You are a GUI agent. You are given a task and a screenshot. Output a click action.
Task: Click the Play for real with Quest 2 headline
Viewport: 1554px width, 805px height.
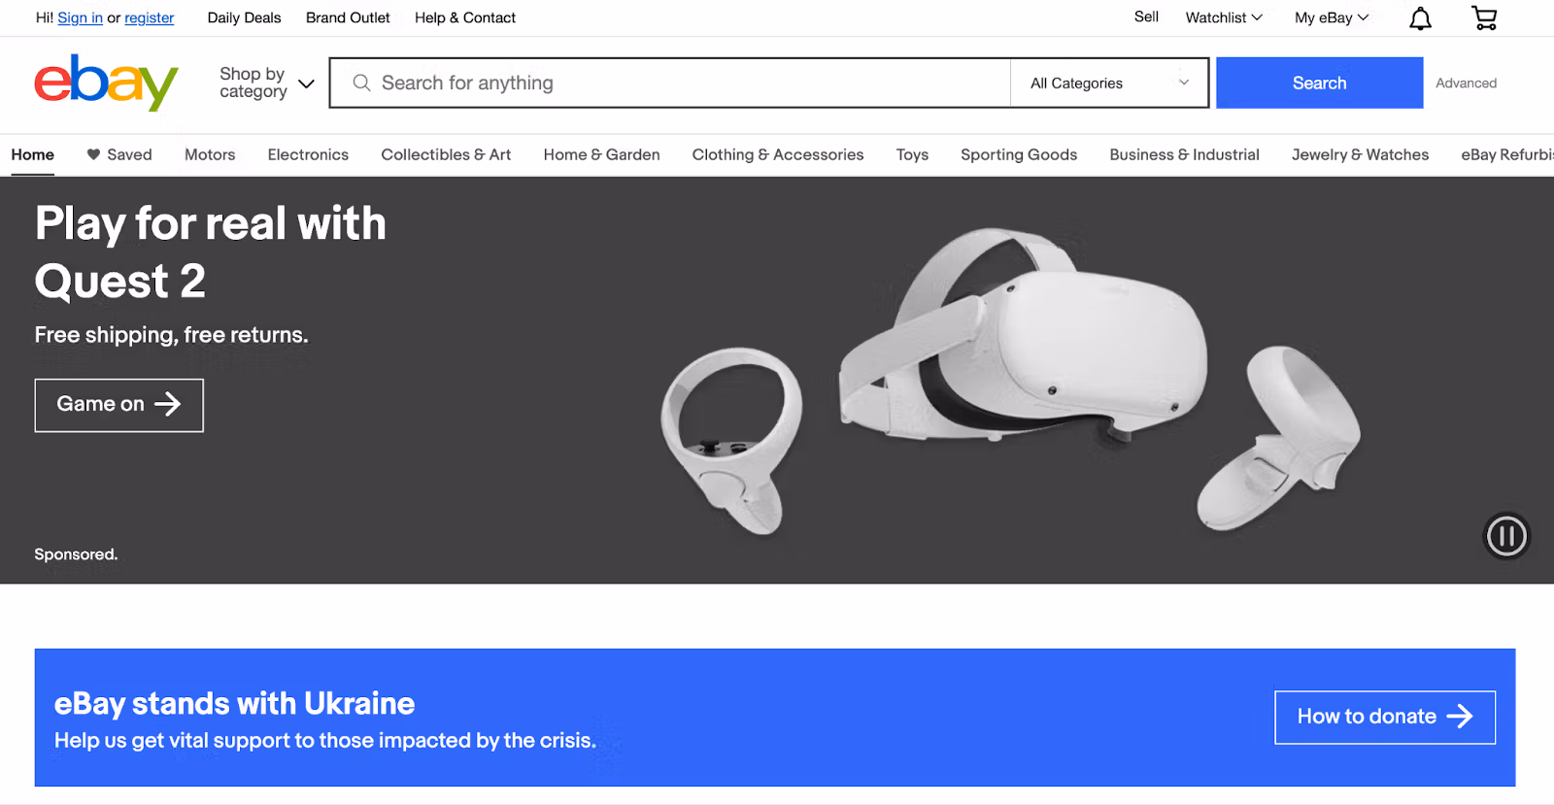[211, 252]
